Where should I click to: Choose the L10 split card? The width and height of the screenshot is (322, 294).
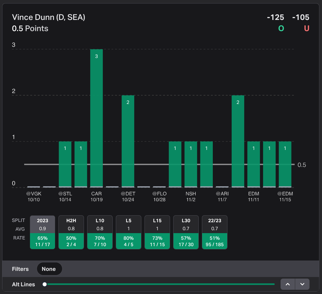pos(100,232)
